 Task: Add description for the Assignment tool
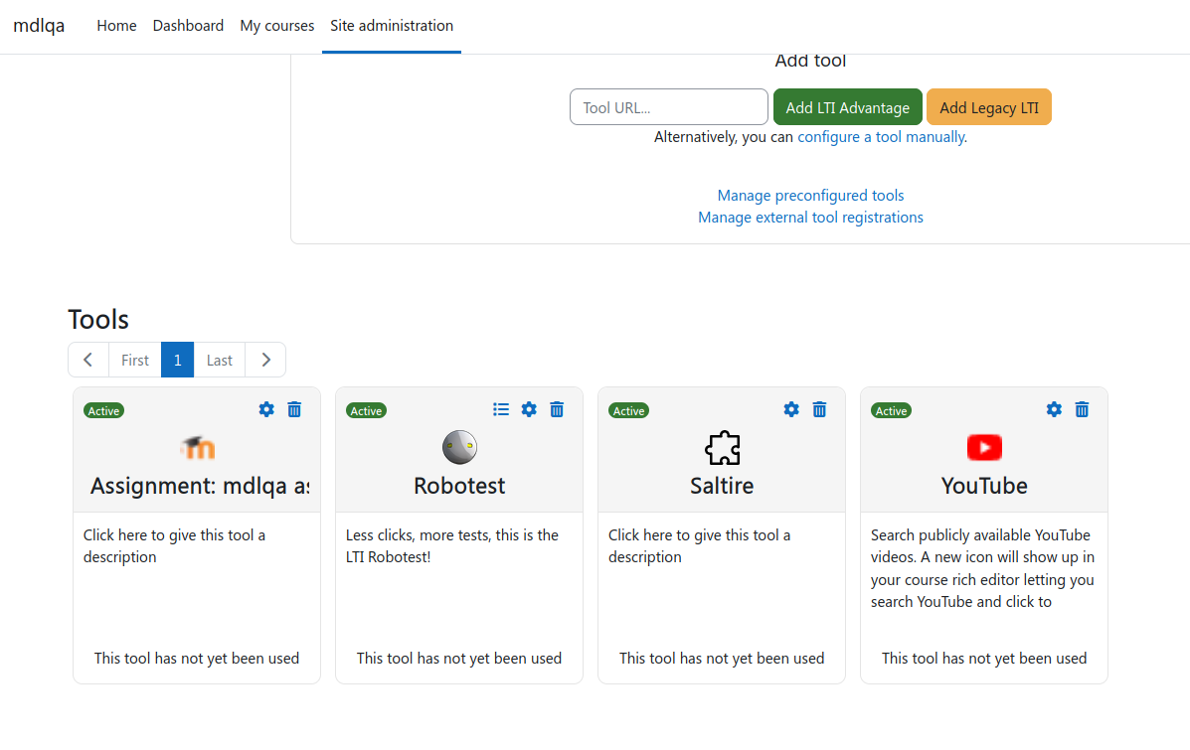click(175, 546)
